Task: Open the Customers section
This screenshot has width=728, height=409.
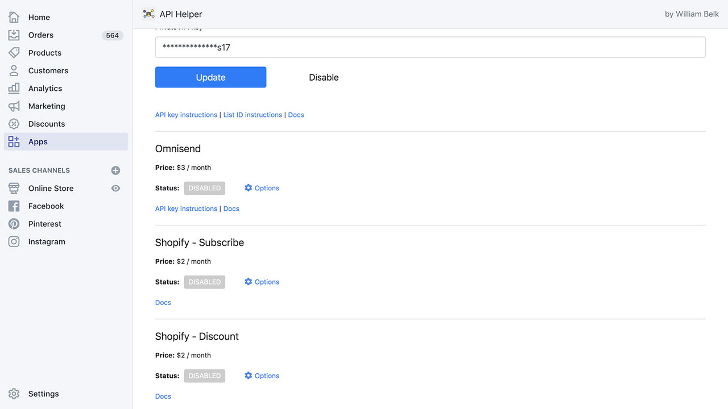Action: (48, 70)
